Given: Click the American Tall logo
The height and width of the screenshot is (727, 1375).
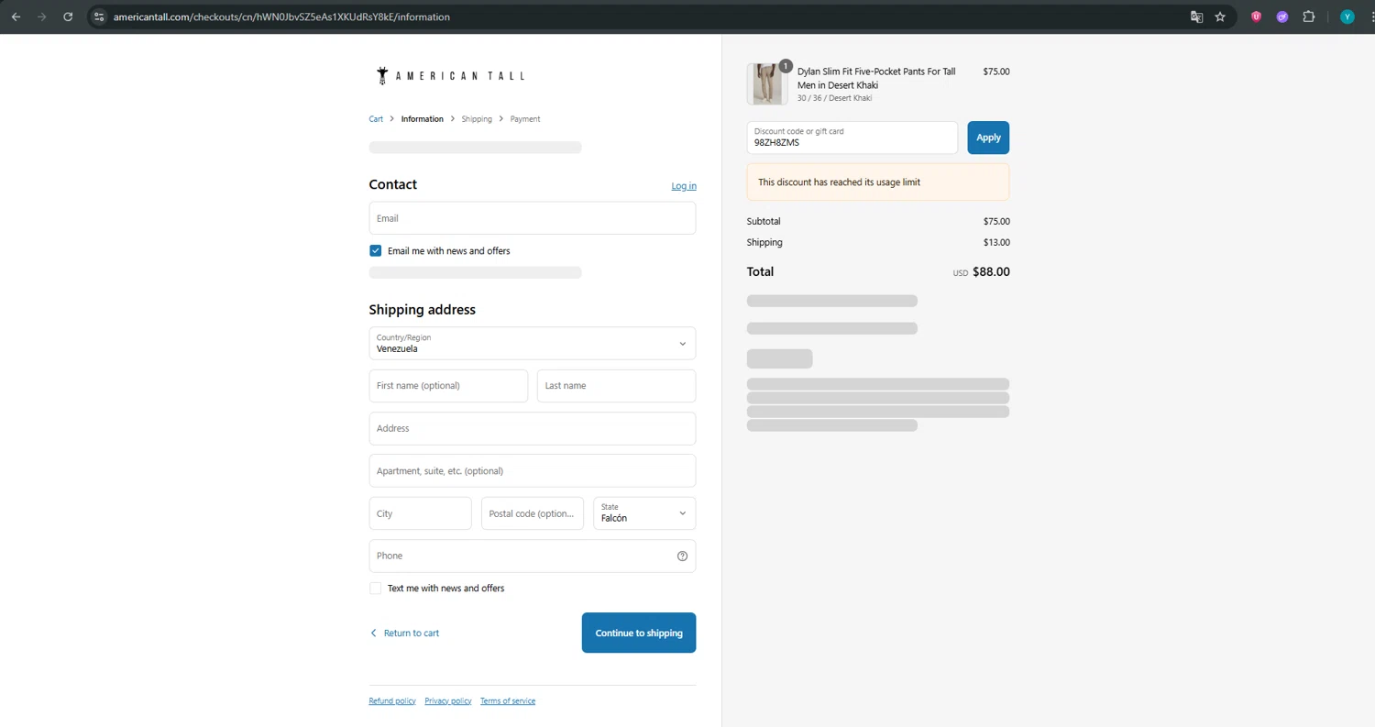Looking at the screenshot, I should [x=450, y=76].
